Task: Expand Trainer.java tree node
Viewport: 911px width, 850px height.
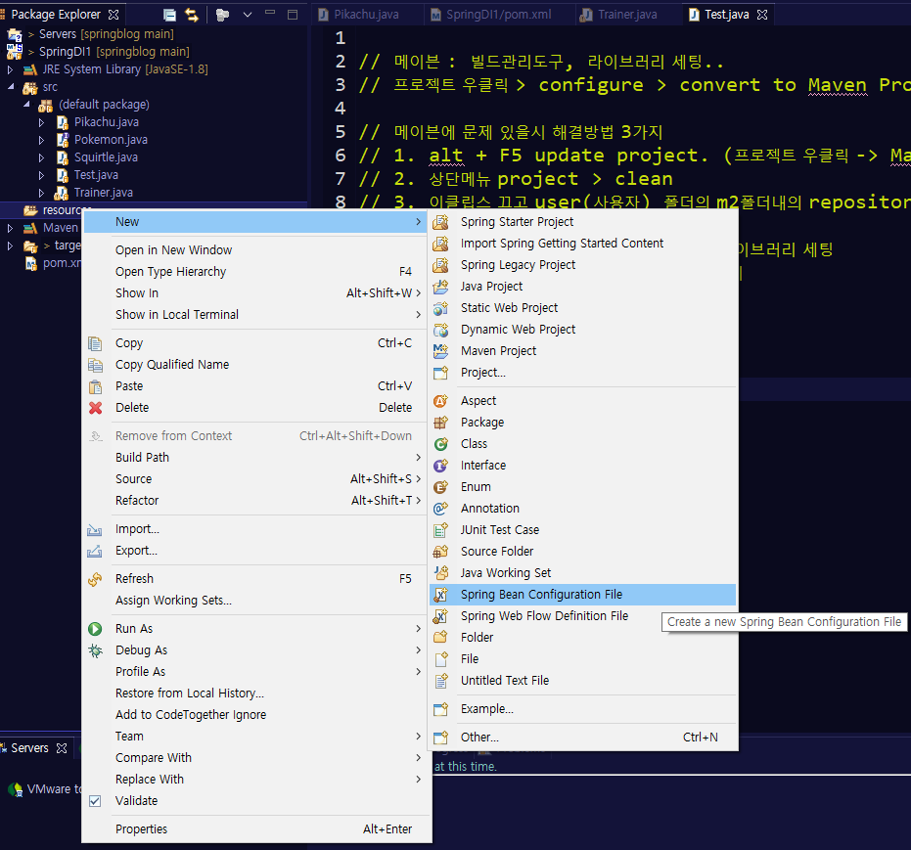Action: pos(41,193)
